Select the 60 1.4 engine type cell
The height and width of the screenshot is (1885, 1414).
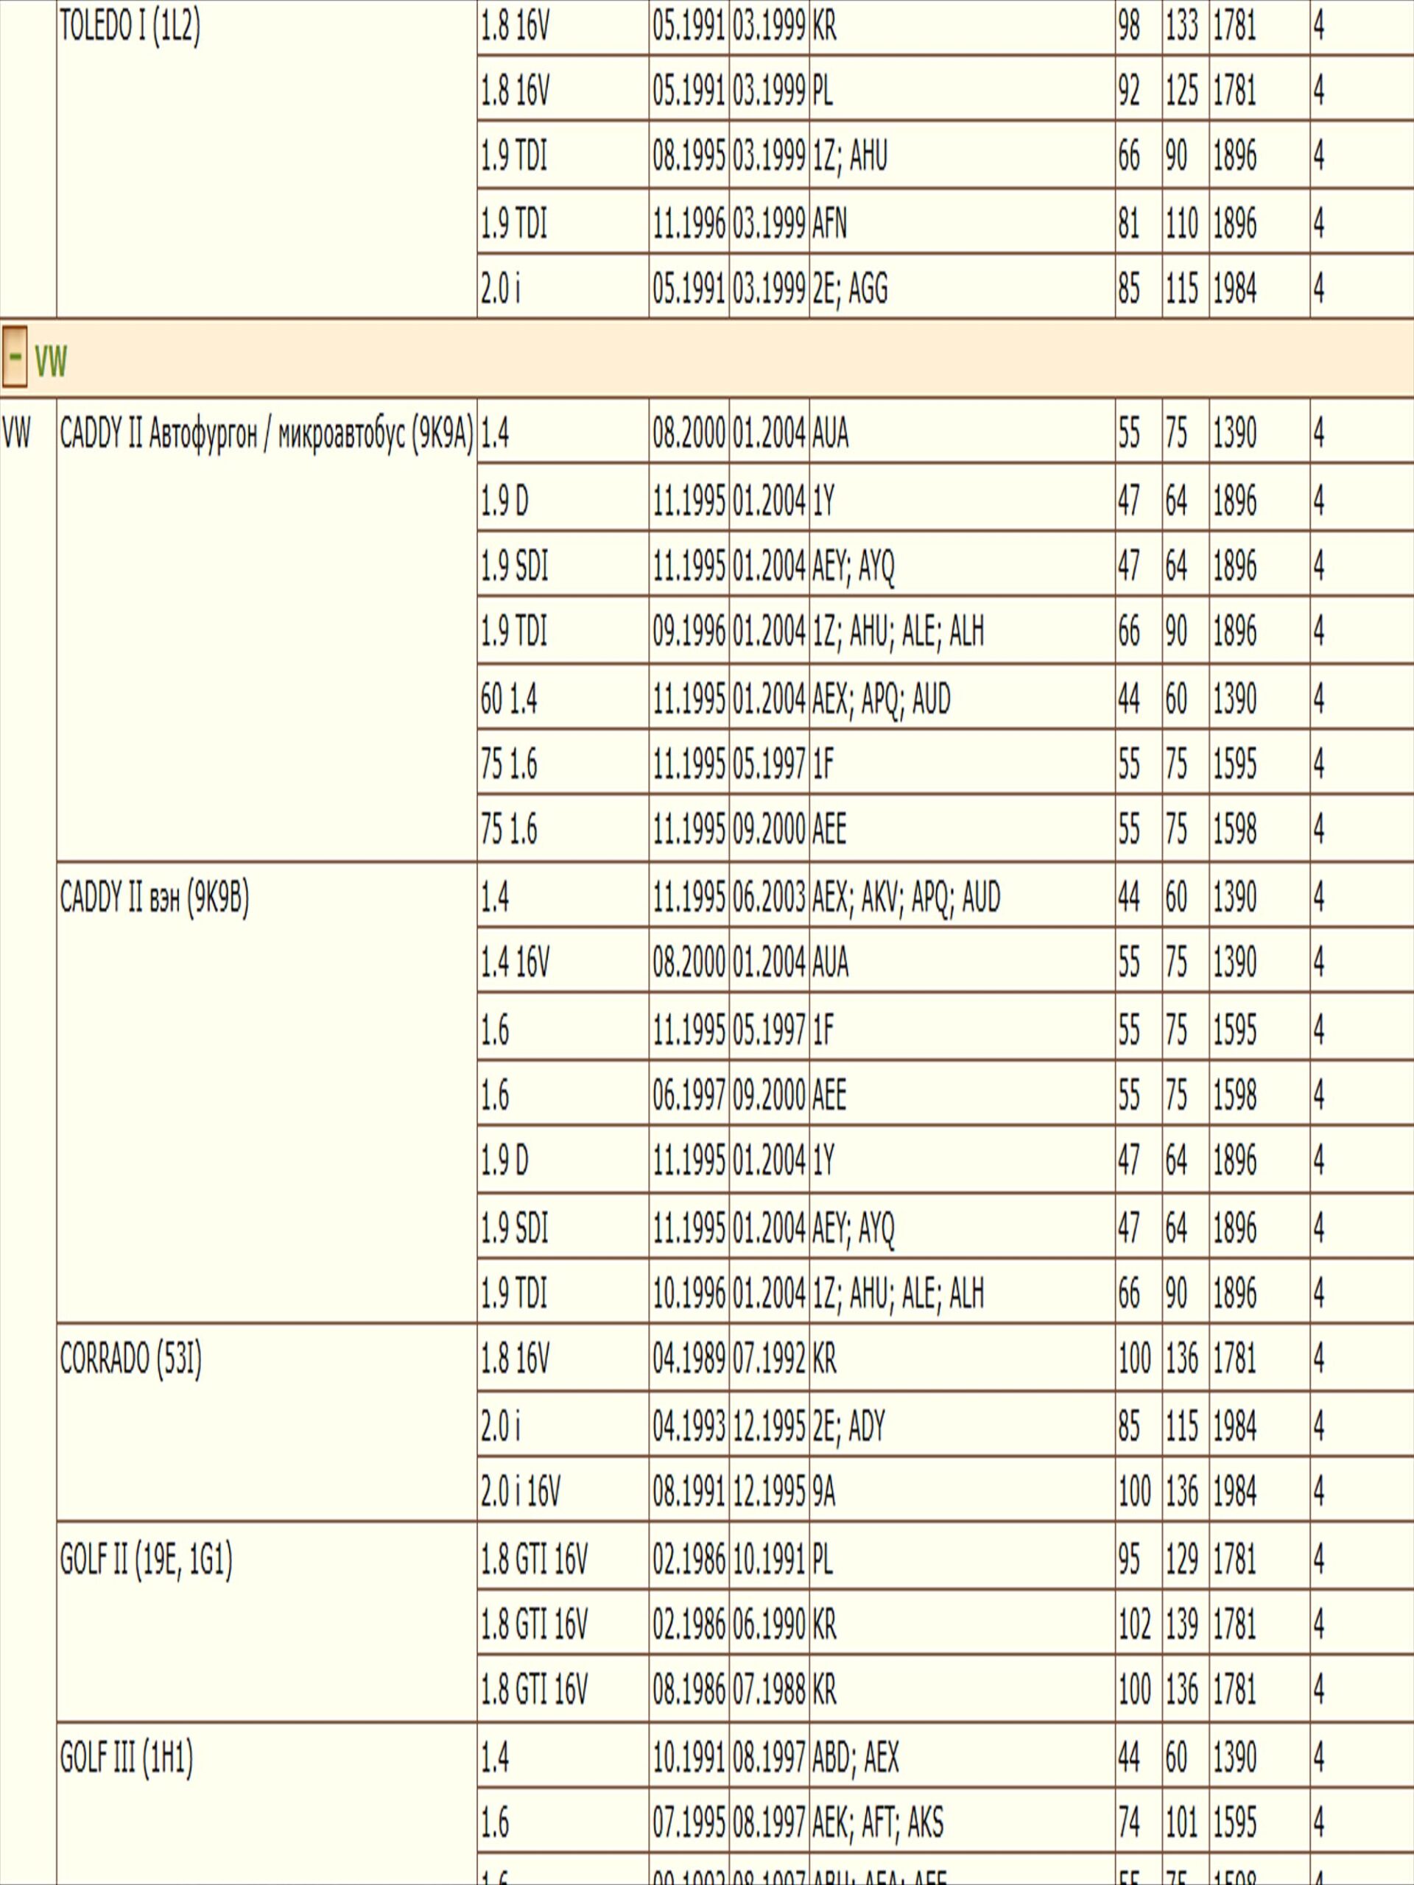(509, 699)
